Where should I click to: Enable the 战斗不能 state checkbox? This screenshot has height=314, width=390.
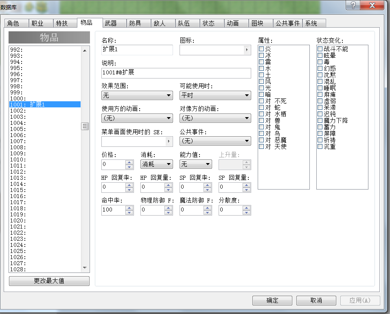tap(320, 49)
